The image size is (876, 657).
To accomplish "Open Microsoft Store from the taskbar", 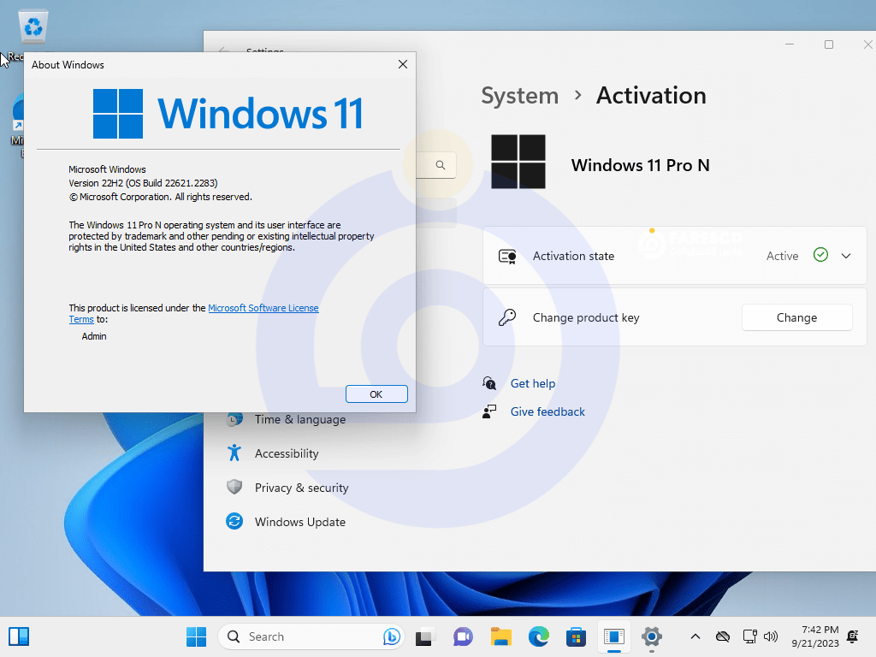I will 576,636.
